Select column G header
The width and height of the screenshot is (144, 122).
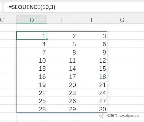pyautogui.click(x=122, y=19)
